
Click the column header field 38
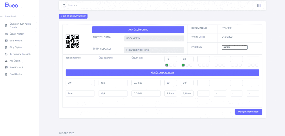tap(187, 59)
